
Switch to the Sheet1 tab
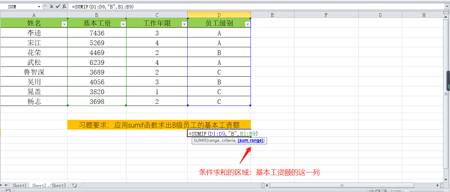pyautogui.click(x=19, y=185)
